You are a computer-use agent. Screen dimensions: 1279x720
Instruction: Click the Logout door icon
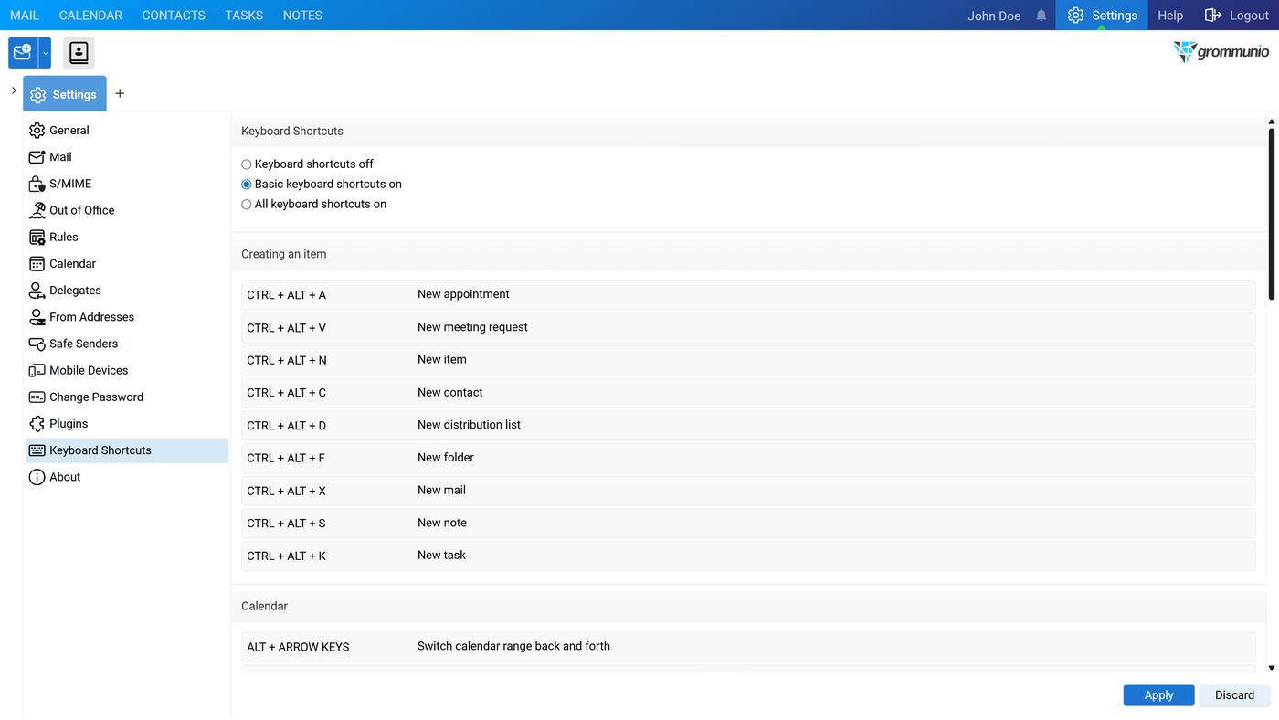tap(1213, 16)
